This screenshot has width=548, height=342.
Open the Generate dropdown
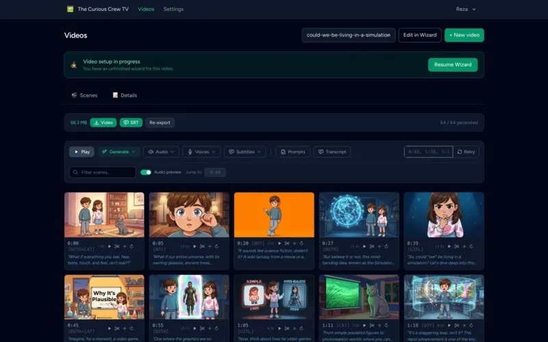tap(119, 152)
